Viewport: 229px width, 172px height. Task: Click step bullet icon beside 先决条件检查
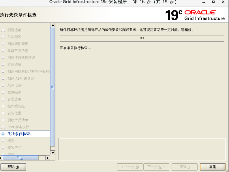pyautogui.click(x=3, y=134)
